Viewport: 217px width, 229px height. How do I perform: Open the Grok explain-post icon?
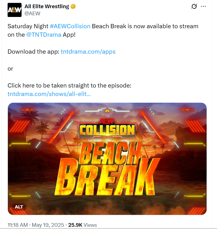194,6
